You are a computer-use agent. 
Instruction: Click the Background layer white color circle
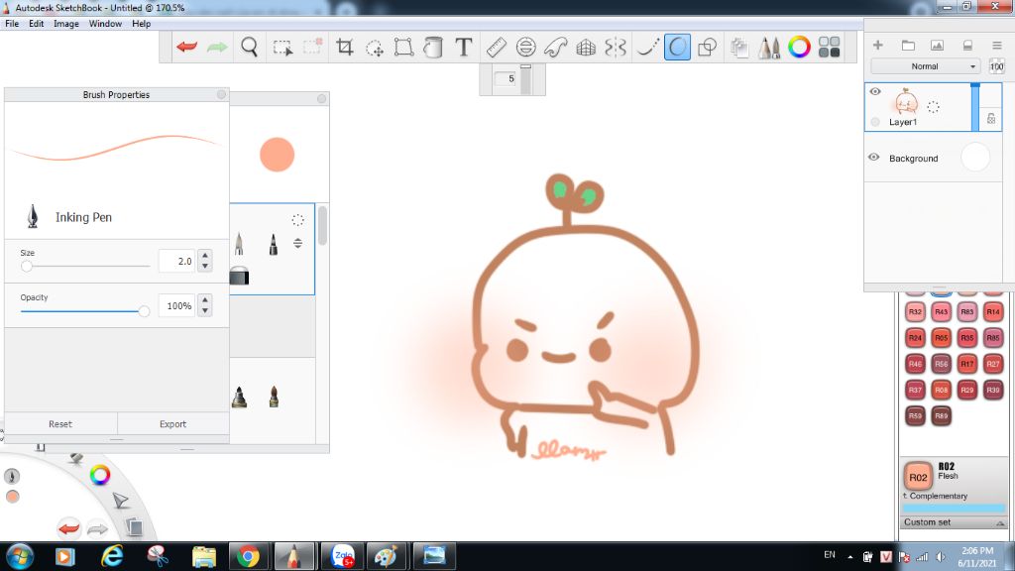pos(975,158)
